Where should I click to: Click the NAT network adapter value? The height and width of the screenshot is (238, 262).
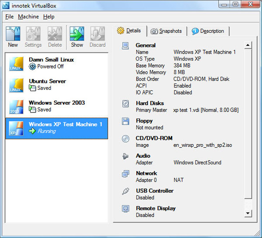179,180
